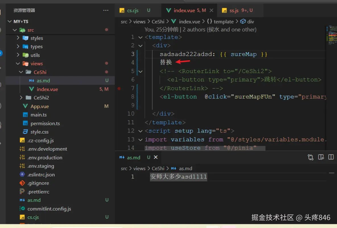
Task: Open .prettierrc file
Action: tap(60, 192)
